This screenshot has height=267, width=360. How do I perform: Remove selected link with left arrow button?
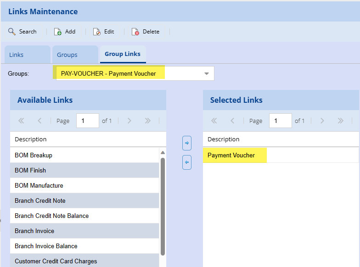187,162
